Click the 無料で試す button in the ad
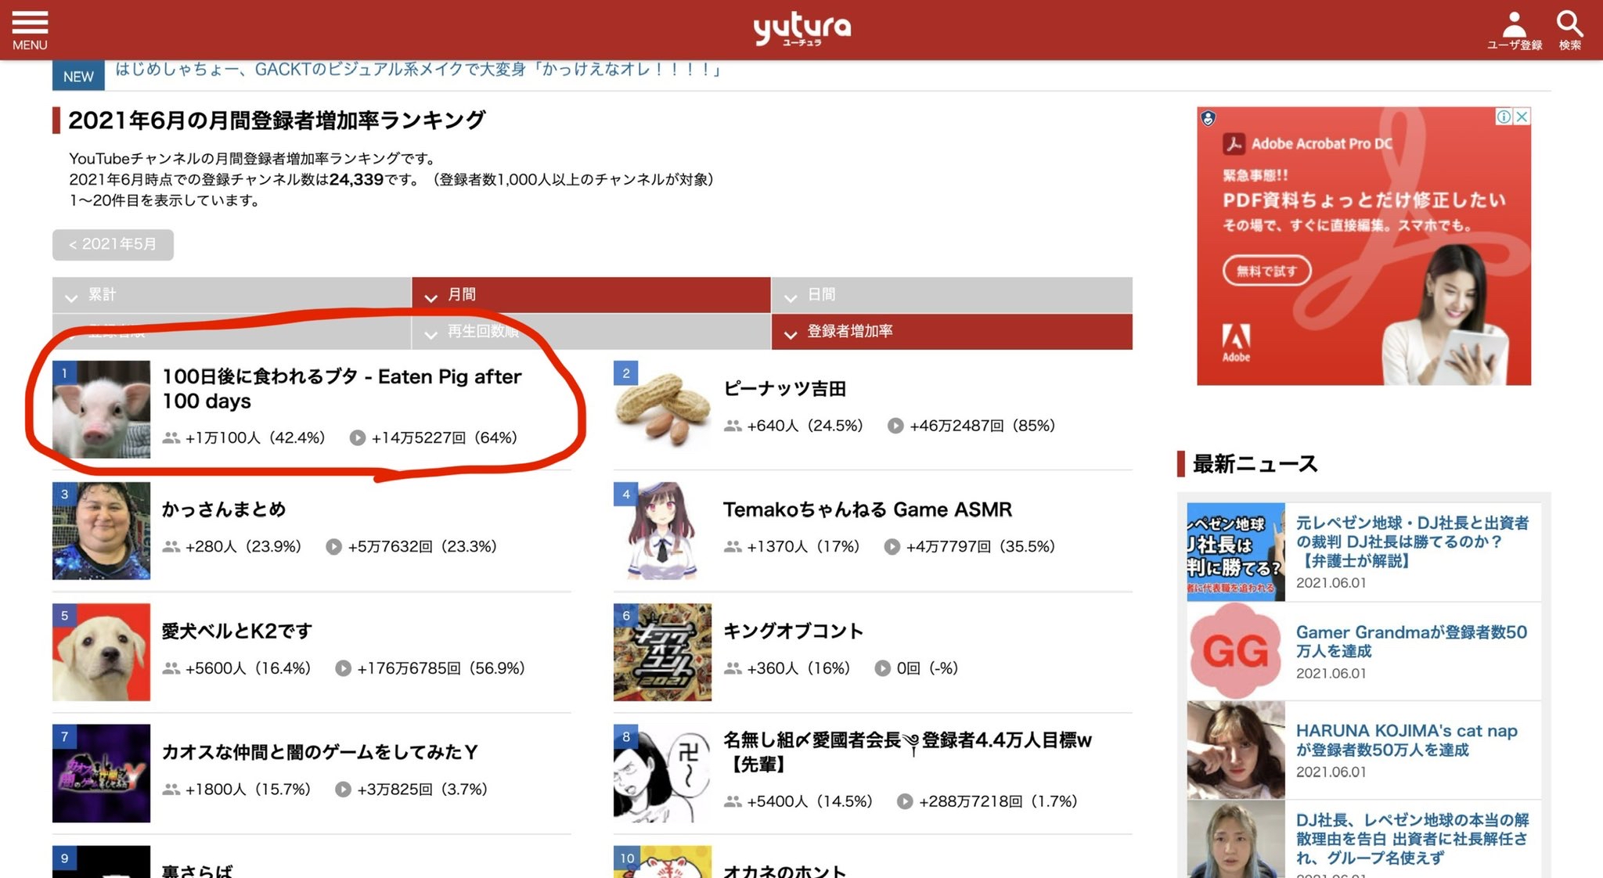 pos(1266,271)
